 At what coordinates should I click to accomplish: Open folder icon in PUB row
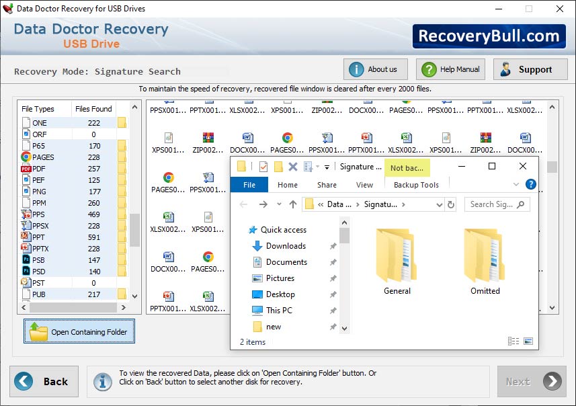pos(122,294)
